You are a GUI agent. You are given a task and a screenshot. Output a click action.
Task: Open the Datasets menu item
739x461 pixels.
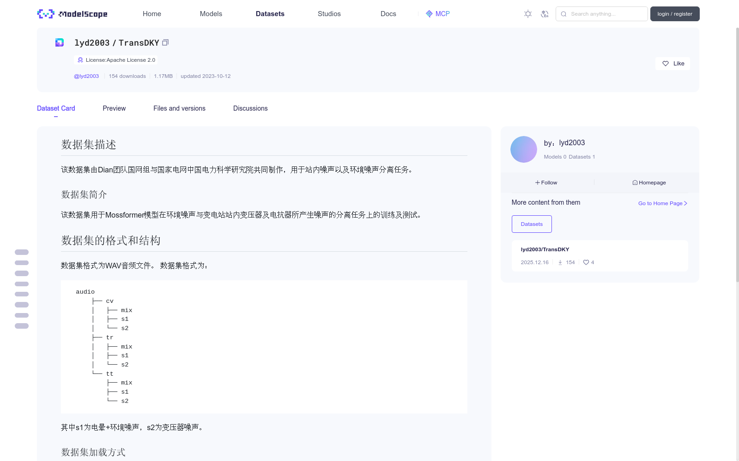pos(270,14)
